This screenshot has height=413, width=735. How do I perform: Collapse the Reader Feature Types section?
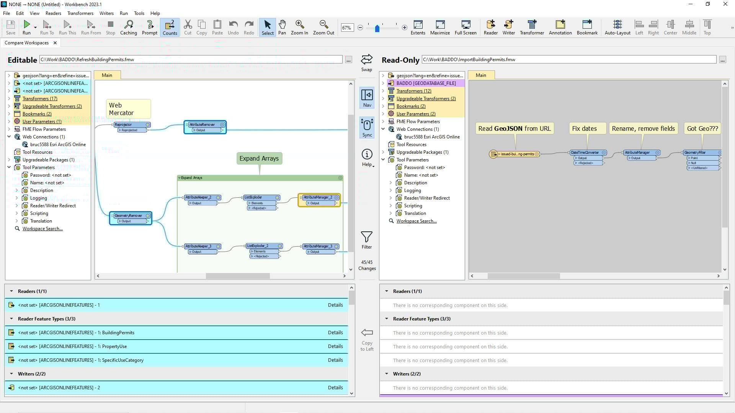(11, 319)
